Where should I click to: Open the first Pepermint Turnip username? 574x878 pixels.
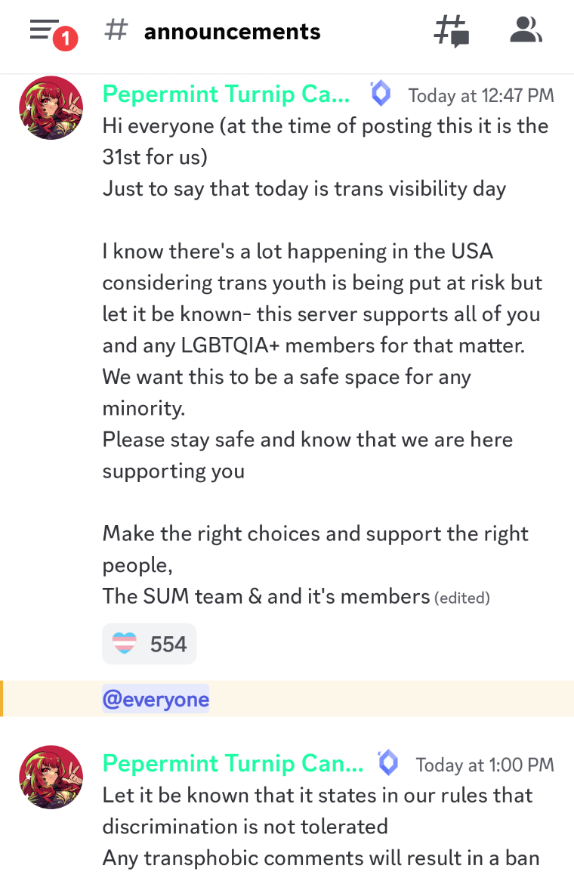pos(226,94)
